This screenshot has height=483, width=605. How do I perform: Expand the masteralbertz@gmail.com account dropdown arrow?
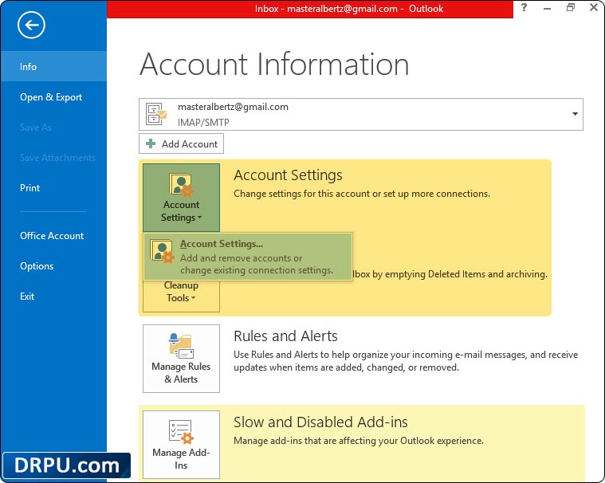click(x=575, y=114)
